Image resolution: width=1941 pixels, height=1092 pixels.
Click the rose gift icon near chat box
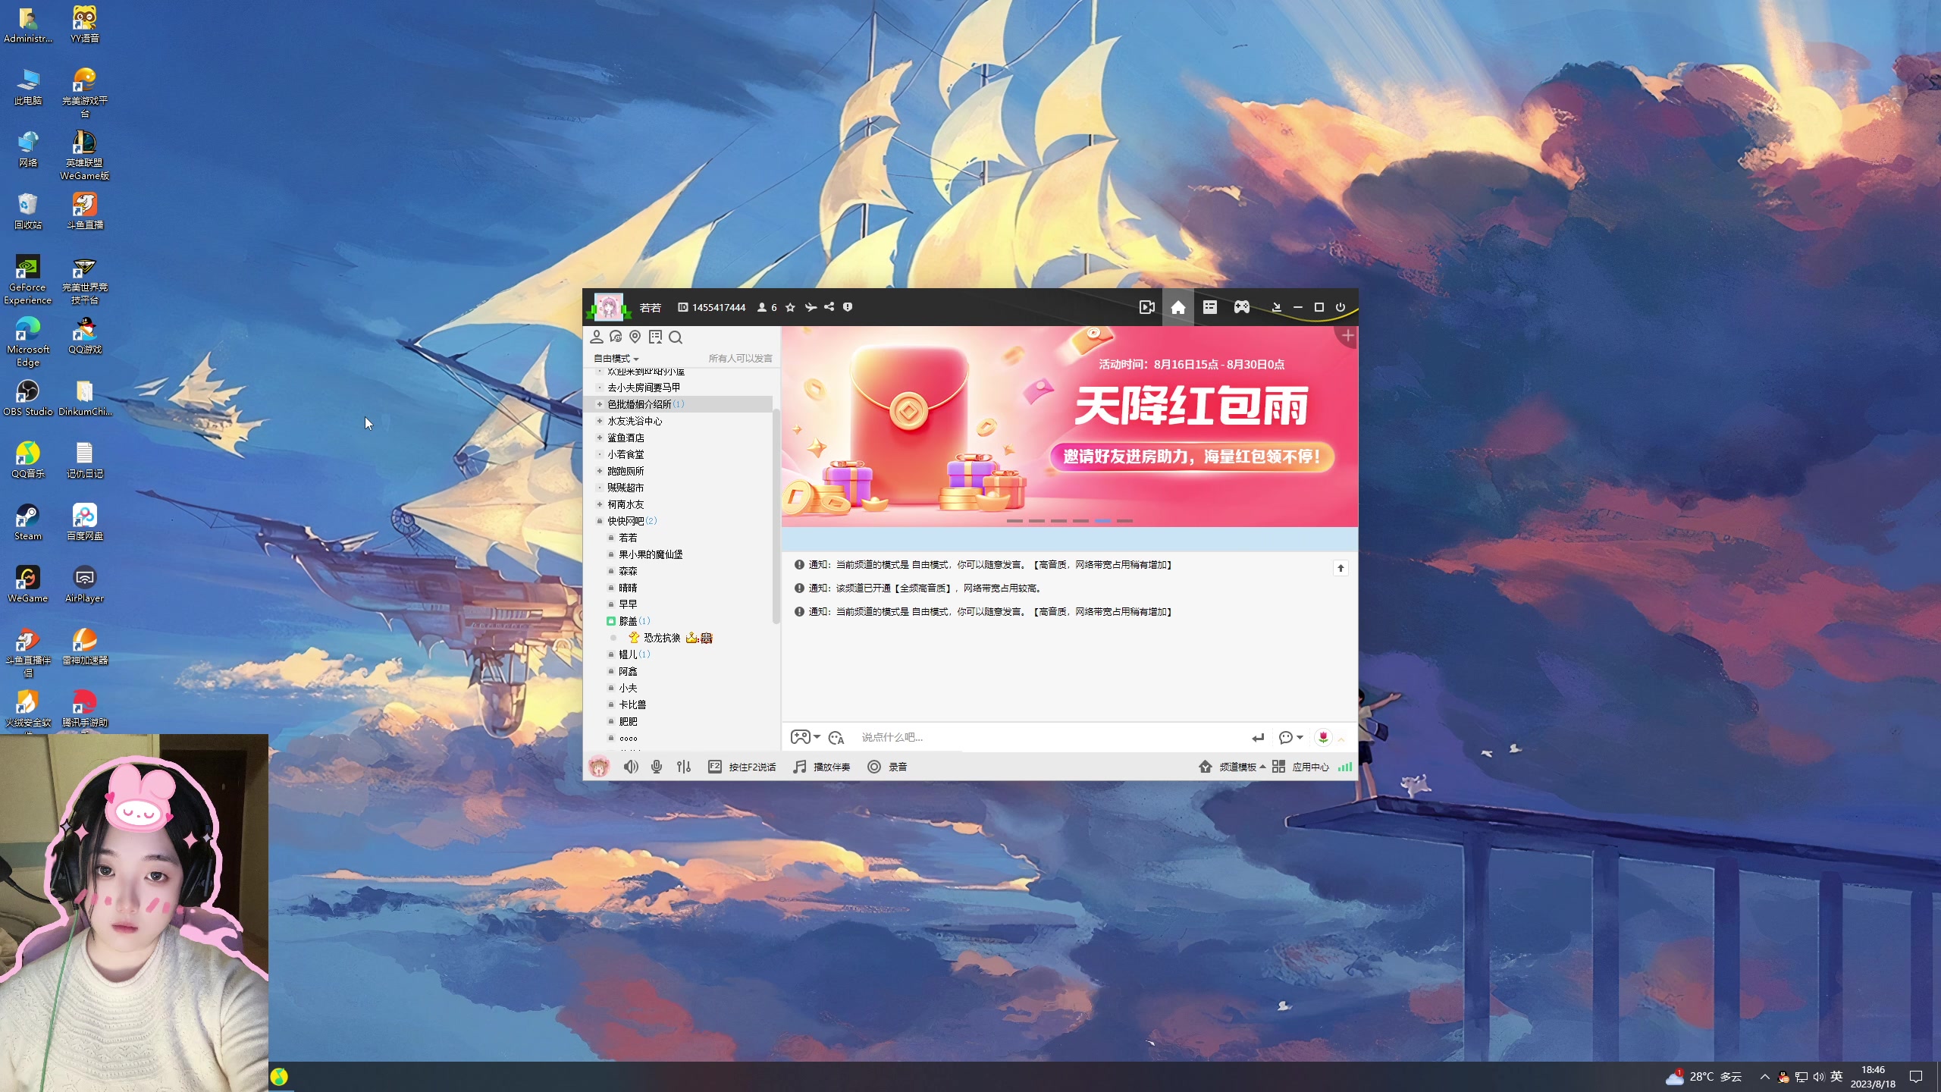[1325, 737]
